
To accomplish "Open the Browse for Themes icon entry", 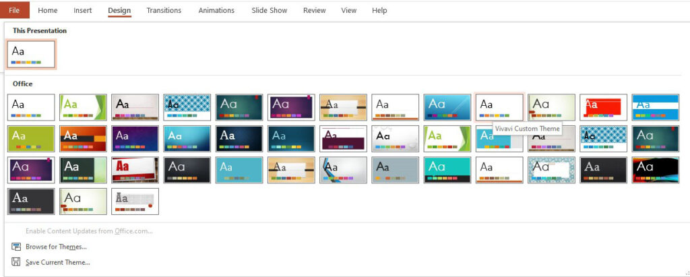I will (16, 247).
